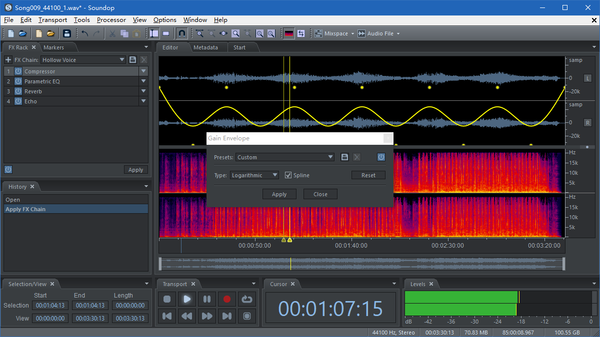
Task: Click the Reset button in Gain Envelope
Action: (368, 175)
